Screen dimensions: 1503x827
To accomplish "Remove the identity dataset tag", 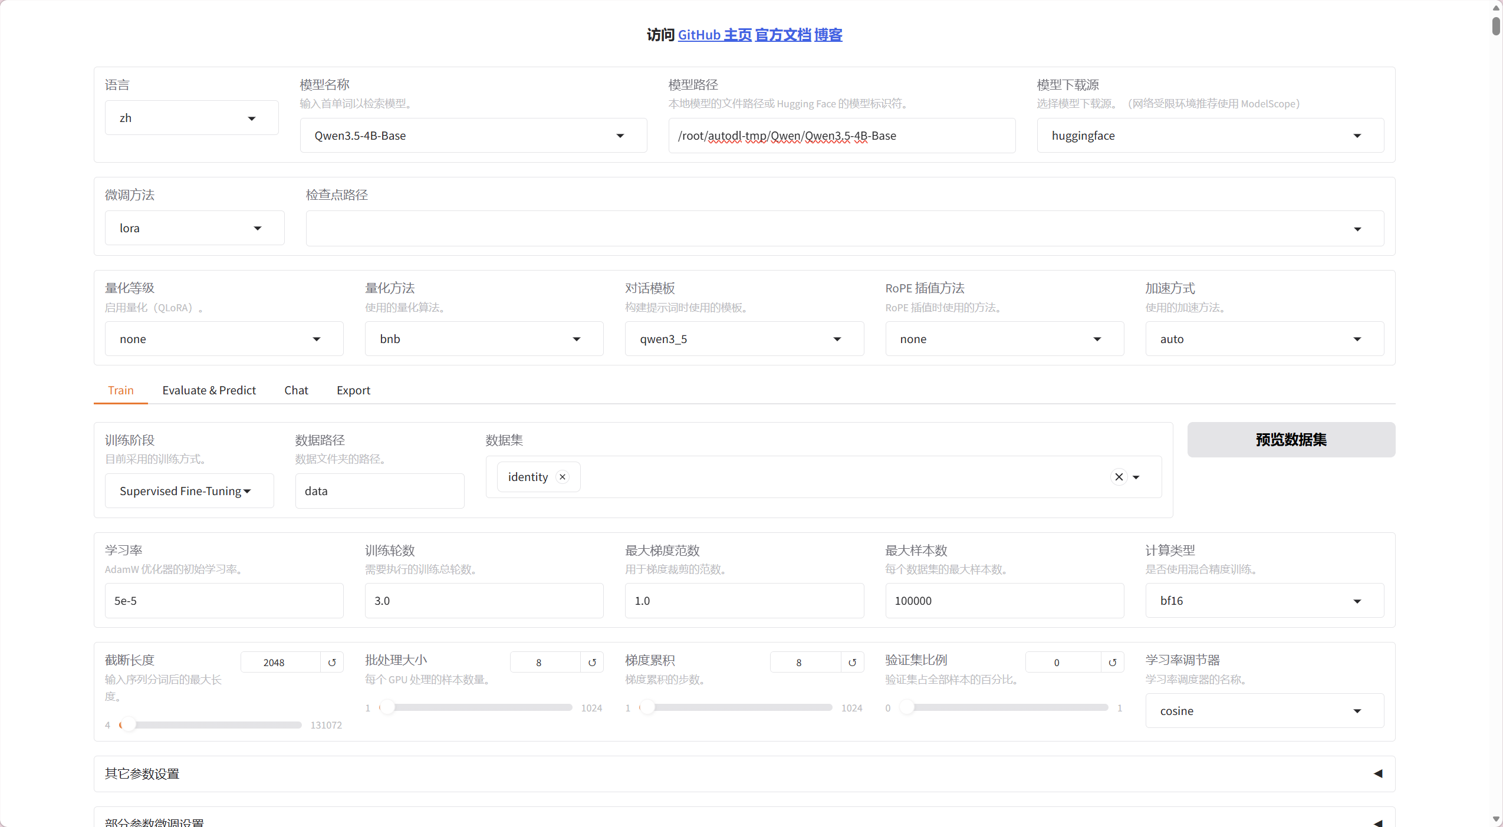I will (563, 477).
